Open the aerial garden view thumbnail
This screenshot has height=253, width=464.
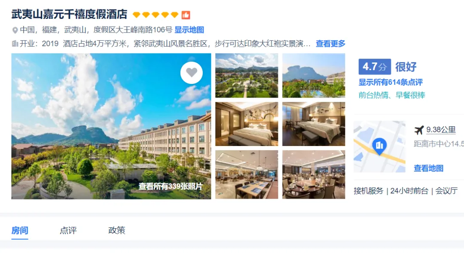tap(247, 75)
